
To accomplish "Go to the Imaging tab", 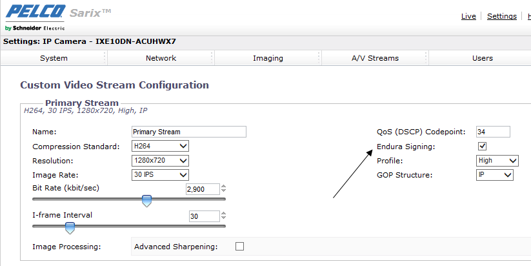I will tap(268, 58).
